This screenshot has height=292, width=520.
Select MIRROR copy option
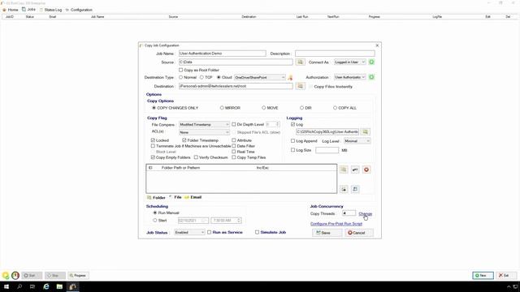[x=222, y=108]
